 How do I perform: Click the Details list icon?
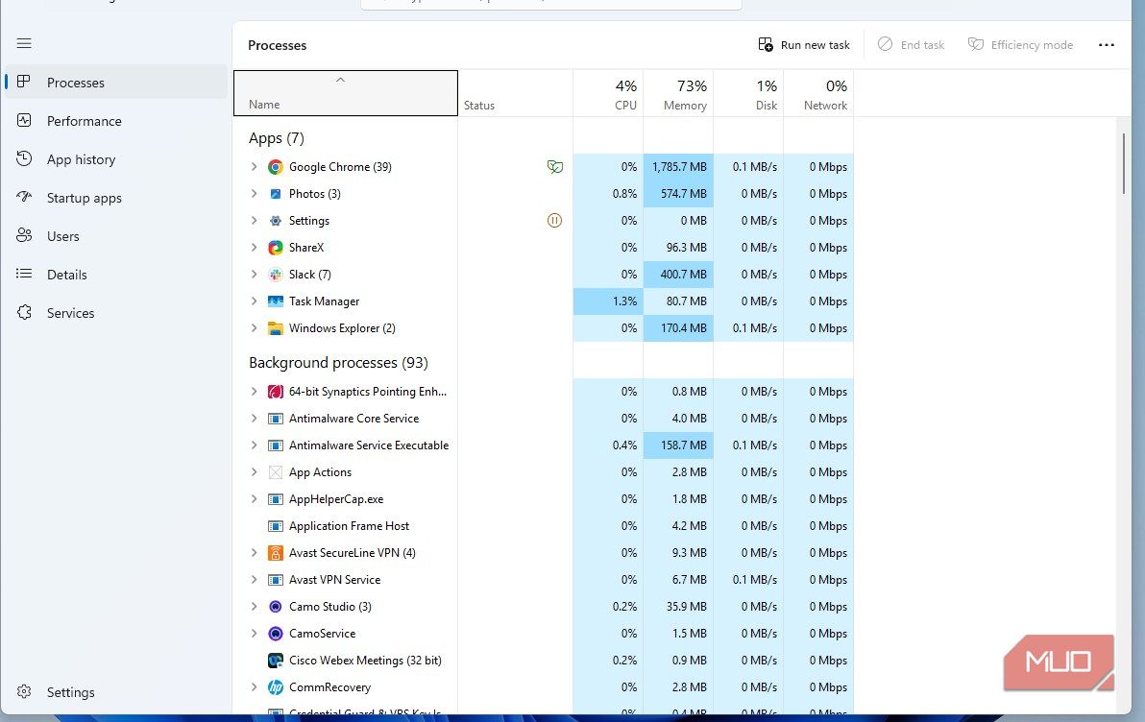(x=24, y=274)
